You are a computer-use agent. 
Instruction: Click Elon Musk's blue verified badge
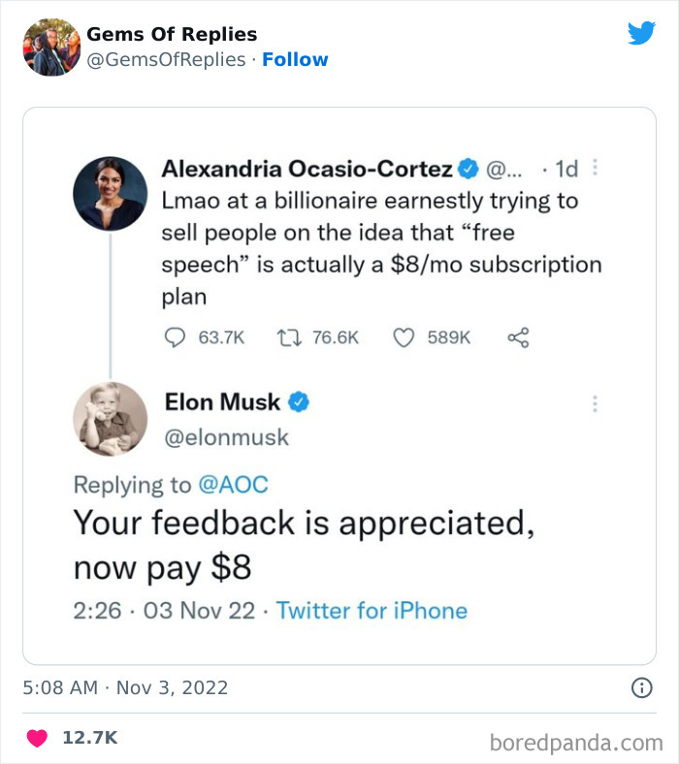[300, 401]
